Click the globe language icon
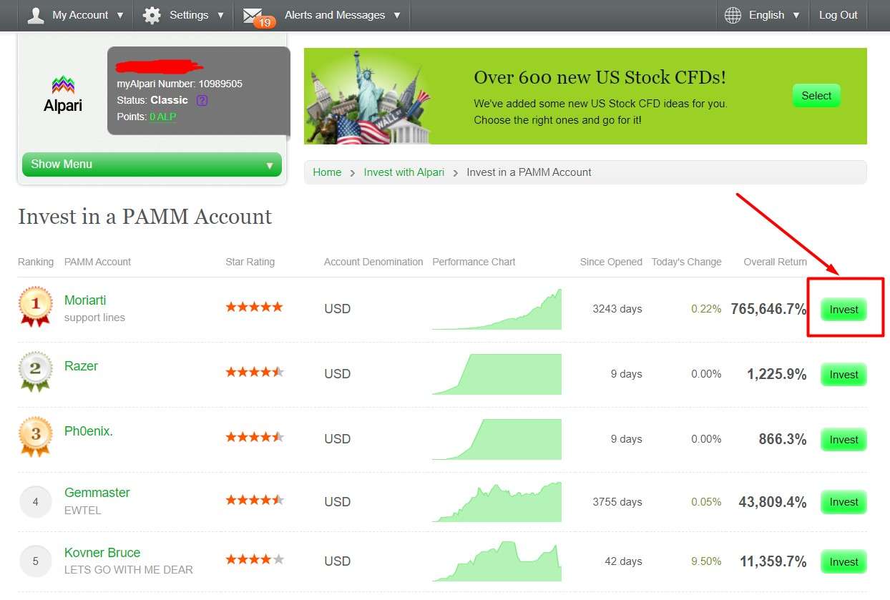Viewport: 890px width, 600px height. [733, 15]
